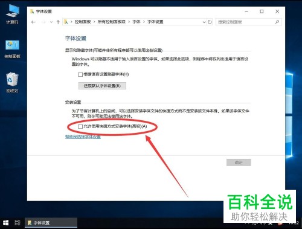Maximize the 字体设置 window
This screenshot has width=302, height=229.
[262, 11]
